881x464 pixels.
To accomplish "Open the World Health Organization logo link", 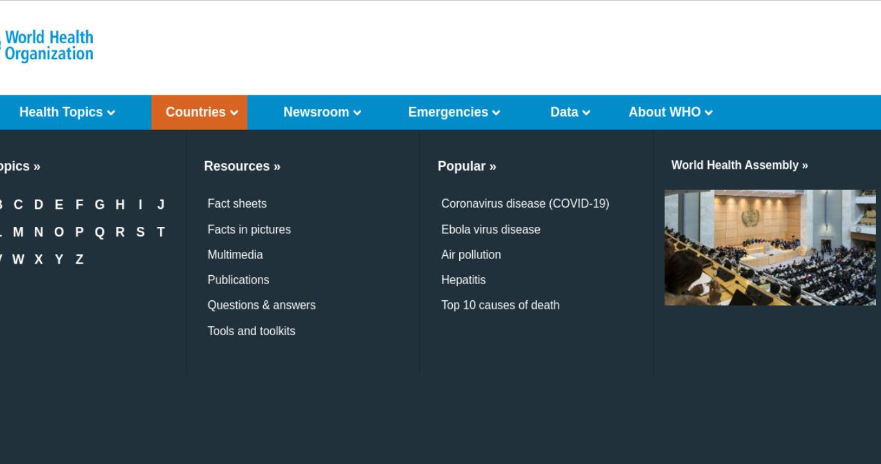I will (46, 46).
